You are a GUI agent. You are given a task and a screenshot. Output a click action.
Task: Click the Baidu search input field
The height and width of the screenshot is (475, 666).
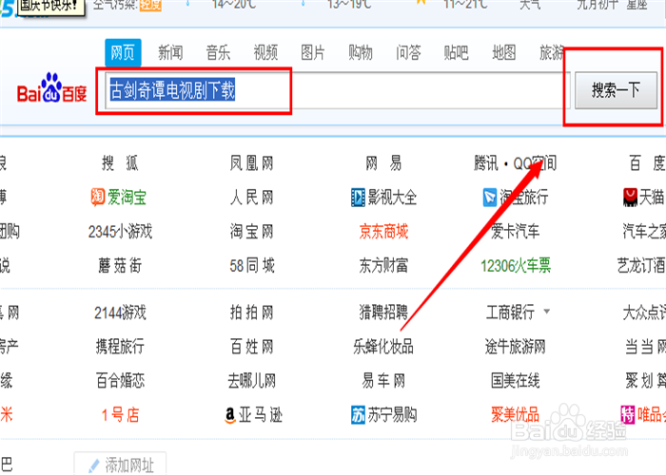pyautogui.click(x=338, y=90)
